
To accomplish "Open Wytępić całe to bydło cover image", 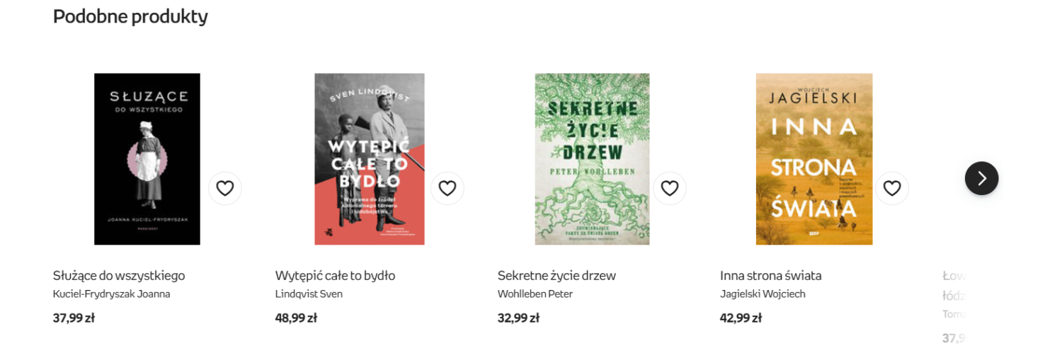I will [x=370, y=159].
